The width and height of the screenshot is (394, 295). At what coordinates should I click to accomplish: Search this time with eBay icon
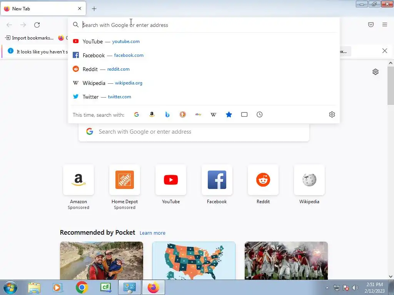[x=198, y=114]
